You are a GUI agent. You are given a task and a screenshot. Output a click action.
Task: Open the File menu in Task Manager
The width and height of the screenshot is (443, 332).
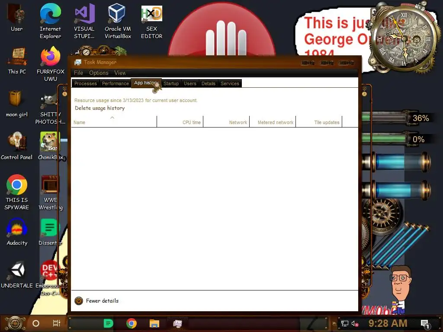[79, 73]
